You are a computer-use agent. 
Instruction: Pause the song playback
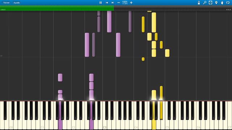[101, 3]
